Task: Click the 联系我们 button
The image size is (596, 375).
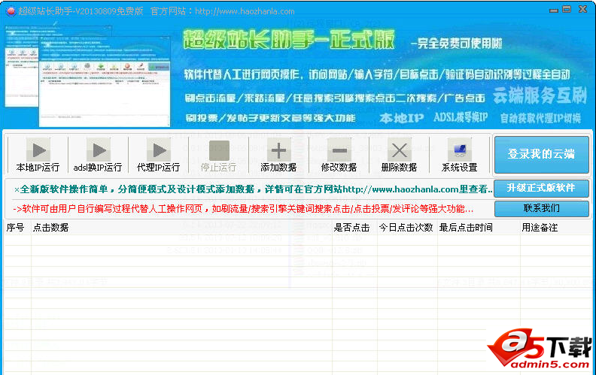Action: click(542, 208)
